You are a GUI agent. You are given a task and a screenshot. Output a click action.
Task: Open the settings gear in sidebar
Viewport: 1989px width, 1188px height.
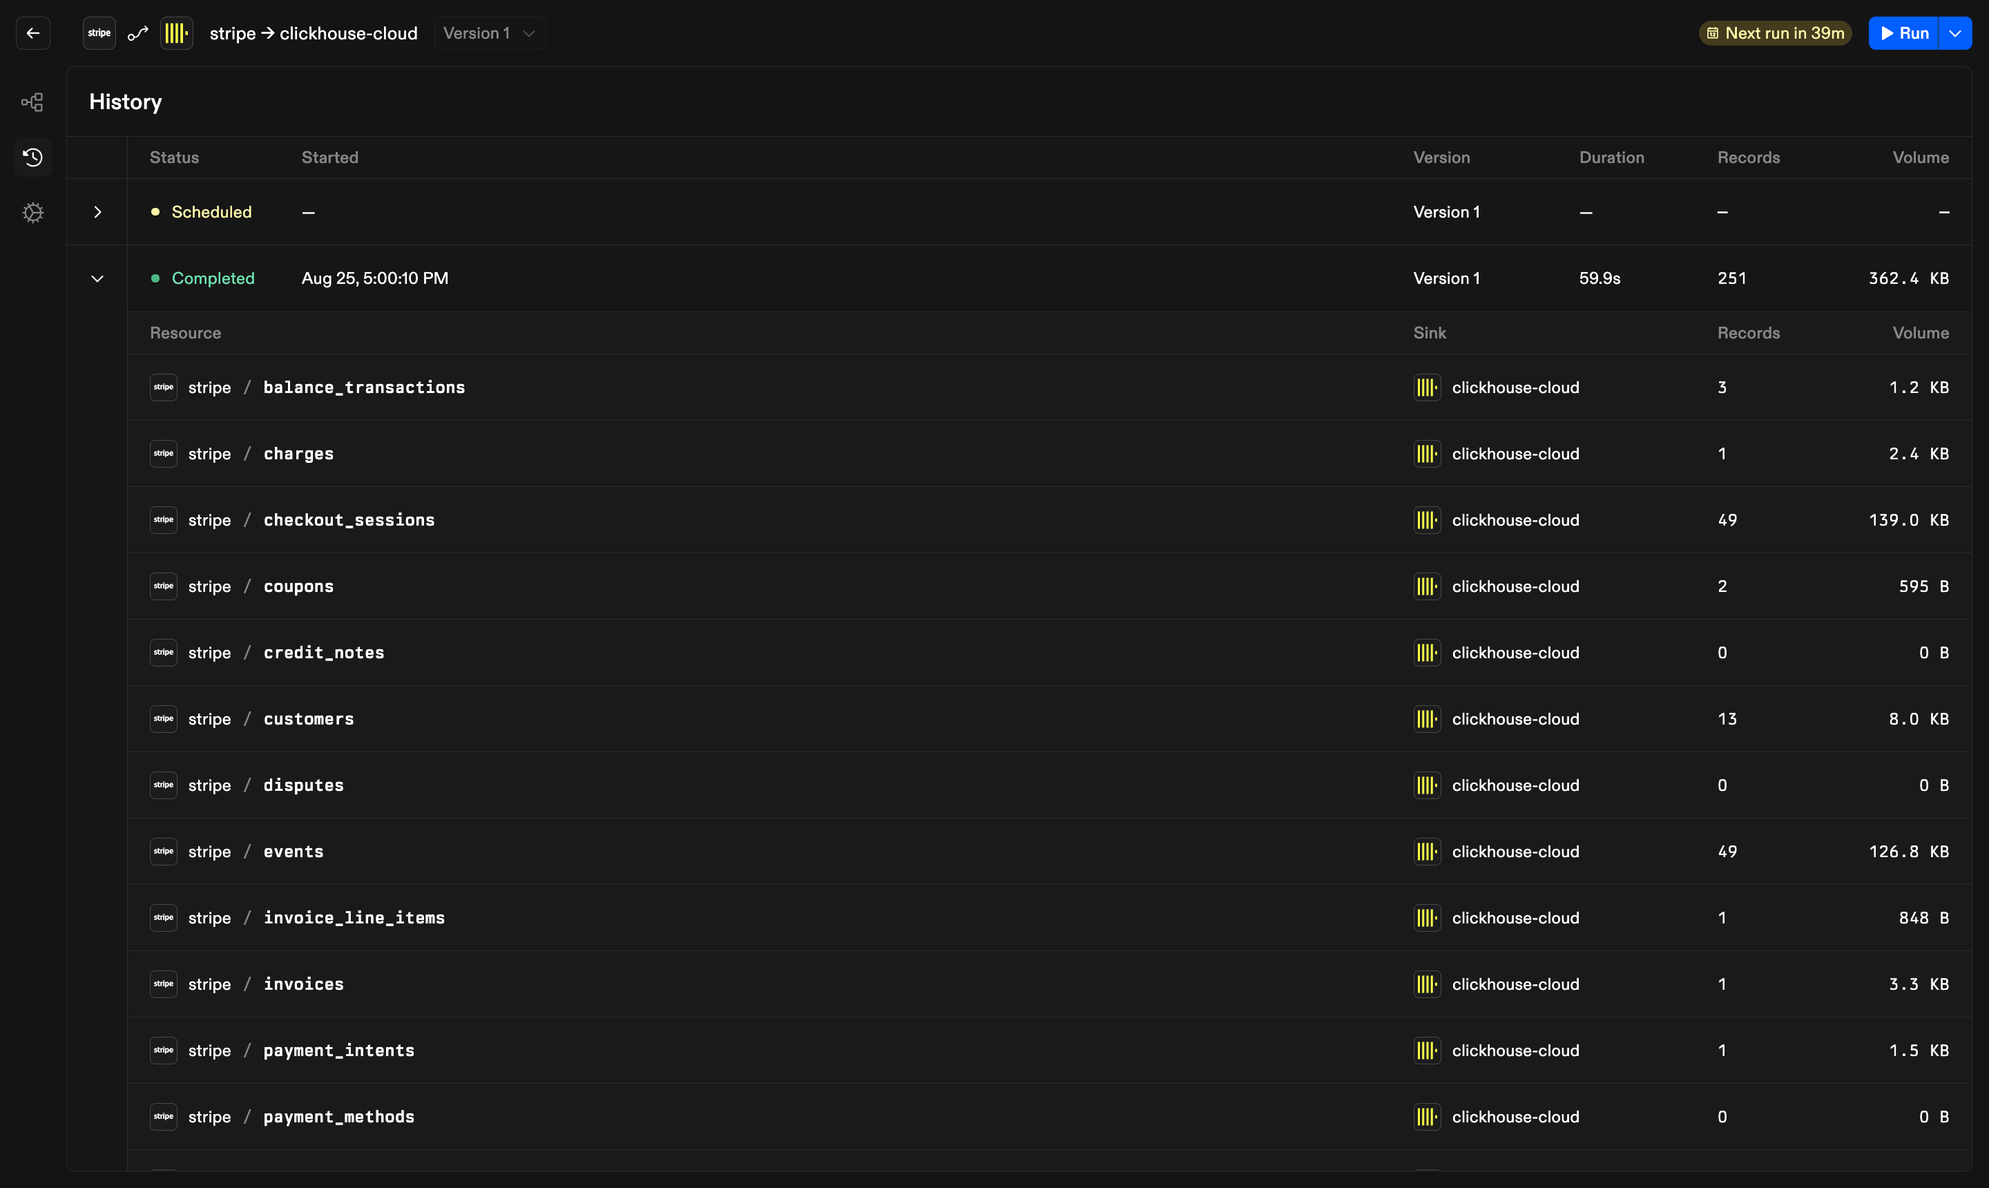pyautogui.click(x=33, y=212)
